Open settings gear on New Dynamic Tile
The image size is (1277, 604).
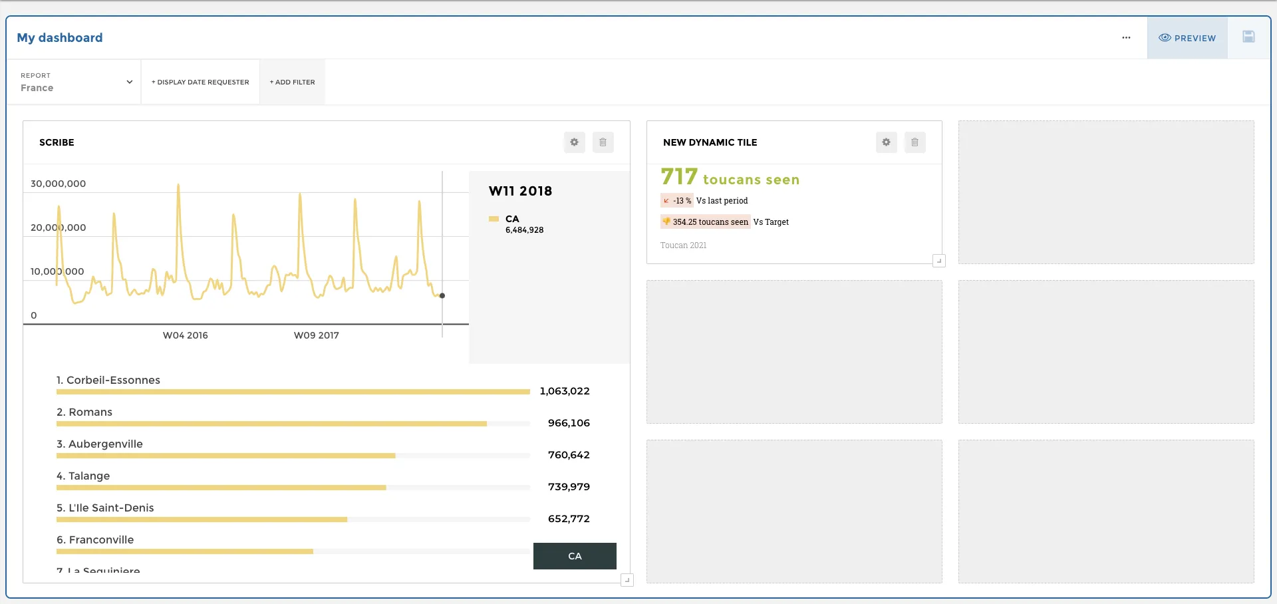(886, 142)
